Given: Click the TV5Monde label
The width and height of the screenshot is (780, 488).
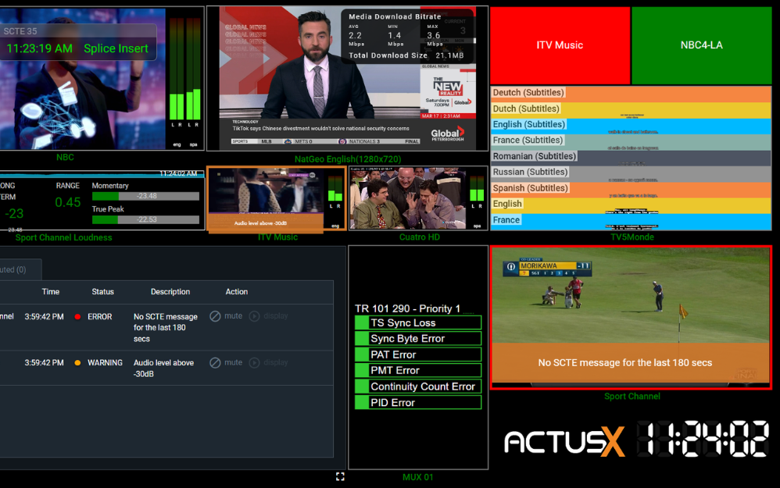Looking at the screenshot, I should tap(632, 237).
